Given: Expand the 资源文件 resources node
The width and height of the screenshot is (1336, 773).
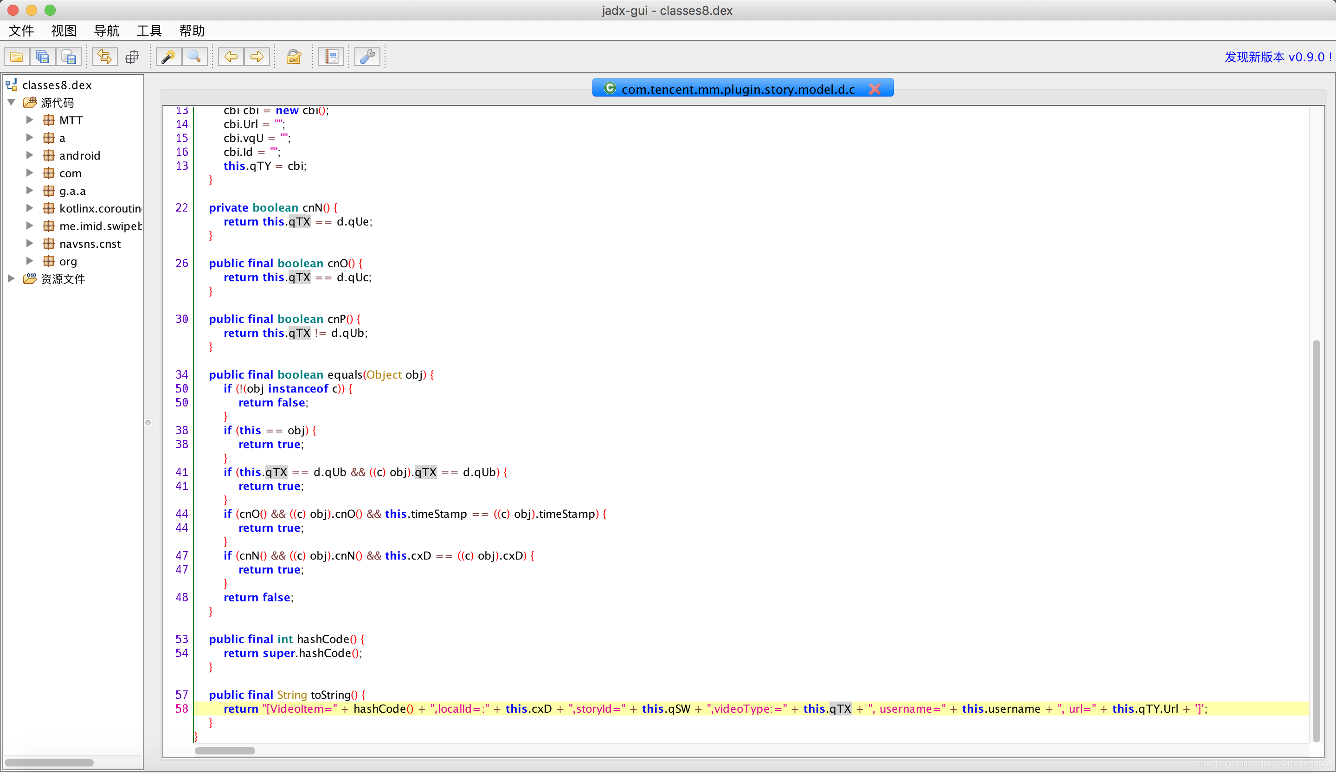Looking at the screenshot, I should pyautogui.click(x=11, y=279).
